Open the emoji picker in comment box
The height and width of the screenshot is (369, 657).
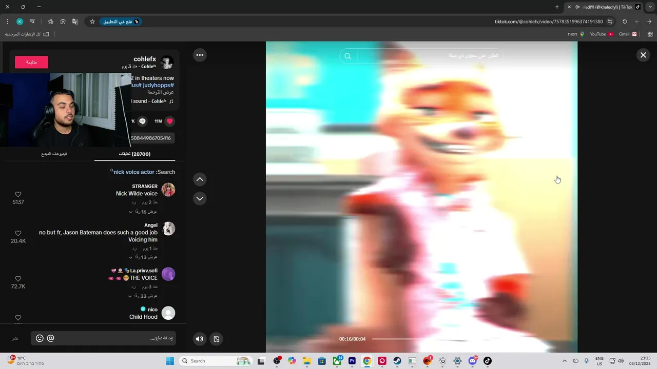coord(40,338)
